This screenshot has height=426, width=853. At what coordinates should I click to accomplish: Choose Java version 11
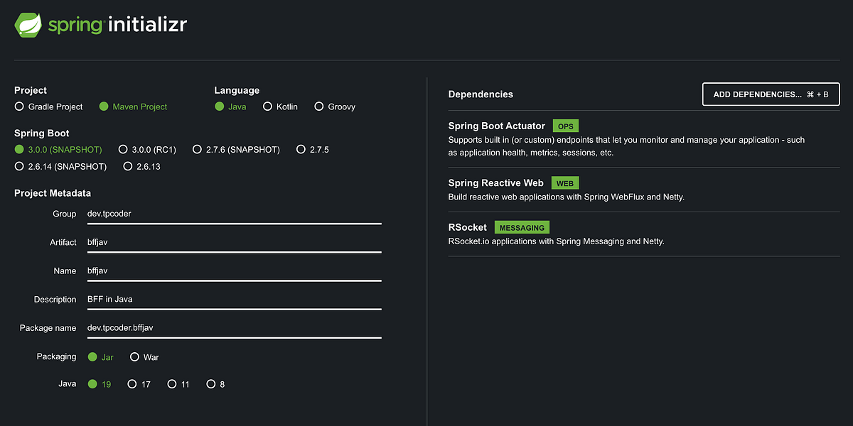click(171, 384)
